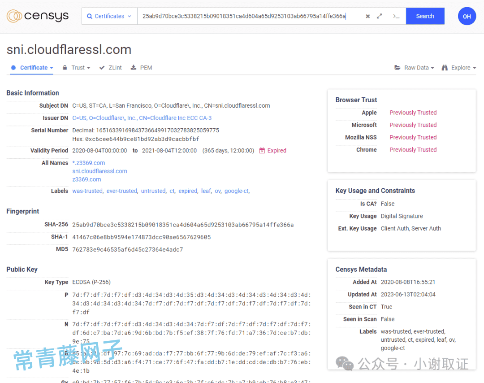484x383 pixels.
Task: Select the hex serial number value
Action: click(142, 139)
